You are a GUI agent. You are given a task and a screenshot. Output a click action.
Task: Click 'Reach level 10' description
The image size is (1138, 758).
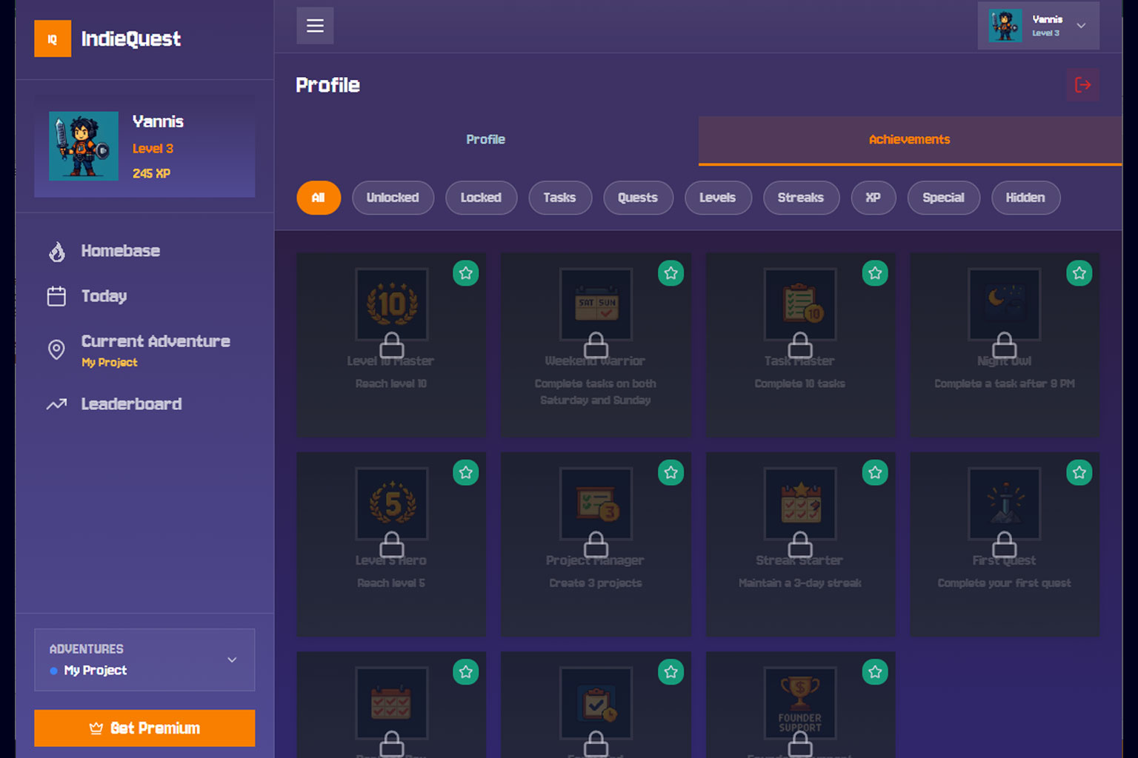[x=391, y=383]
